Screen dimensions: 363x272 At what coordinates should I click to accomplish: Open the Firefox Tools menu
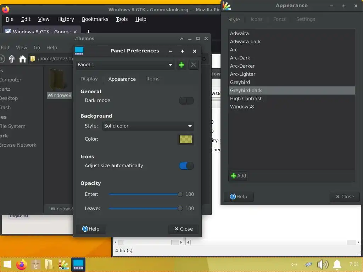(122, 19)
